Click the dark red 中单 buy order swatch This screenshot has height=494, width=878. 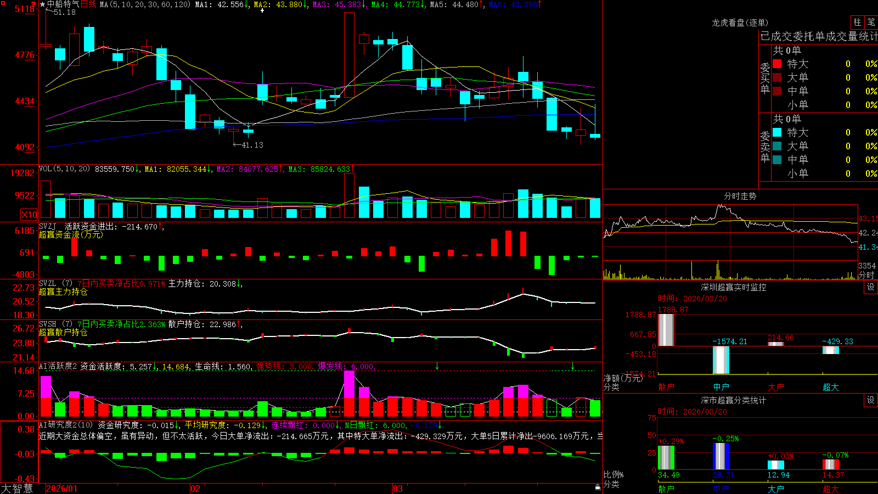tap(777, 91)
